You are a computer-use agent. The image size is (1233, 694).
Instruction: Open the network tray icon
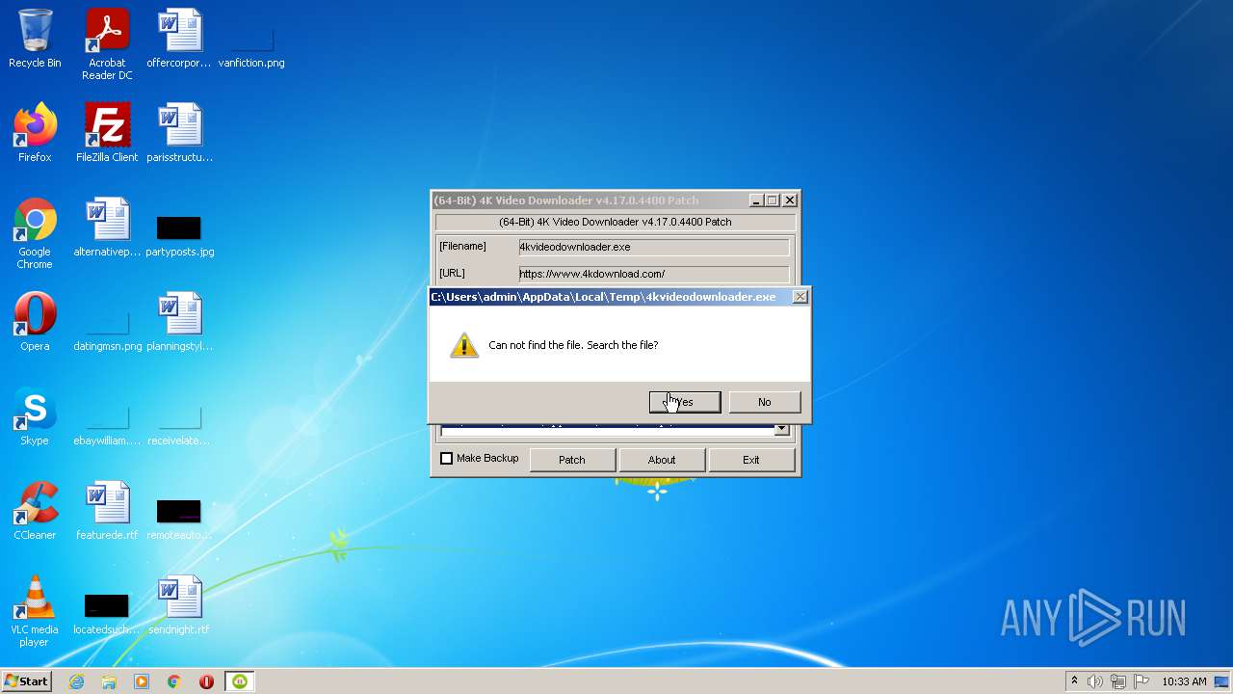(x=1118, y=681)
